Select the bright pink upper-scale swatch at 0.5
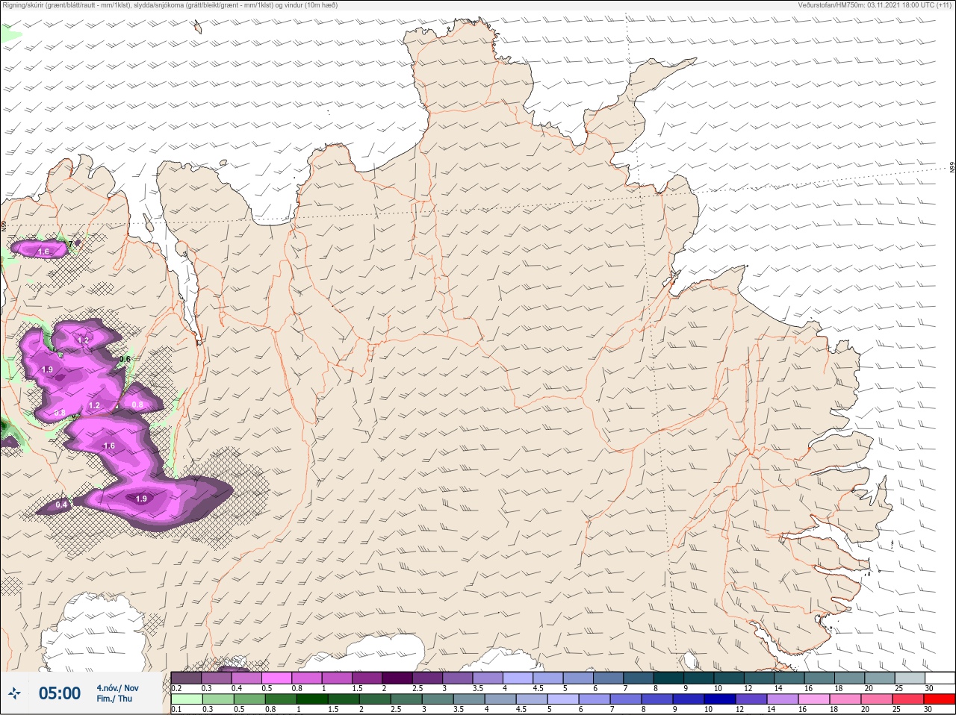The width and height of the screenshot is (956, 715). coord(276,678)
